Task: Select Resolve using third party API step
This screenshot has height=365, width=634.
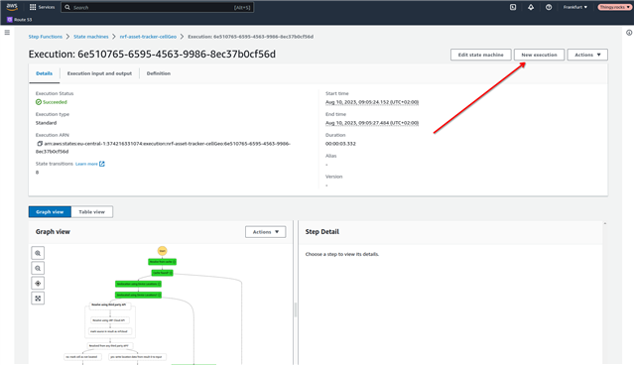Action: click(109, 304)
